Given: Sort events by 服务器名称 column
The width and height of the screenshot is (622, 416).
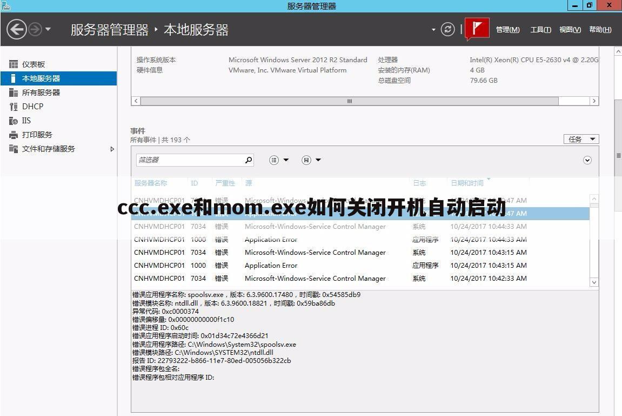Looking at the screenshot, I should [x=151, y=183].
